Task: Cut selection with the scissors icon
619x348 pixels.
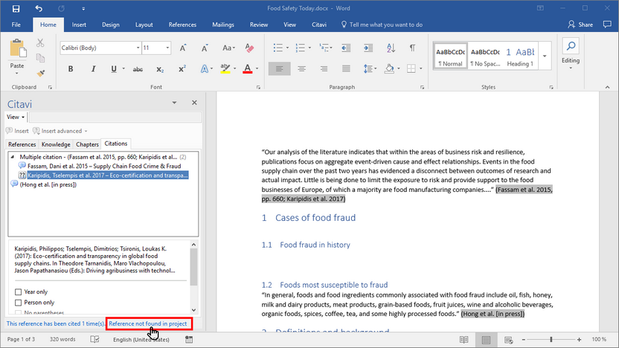Action: click(x=40, y=42)
